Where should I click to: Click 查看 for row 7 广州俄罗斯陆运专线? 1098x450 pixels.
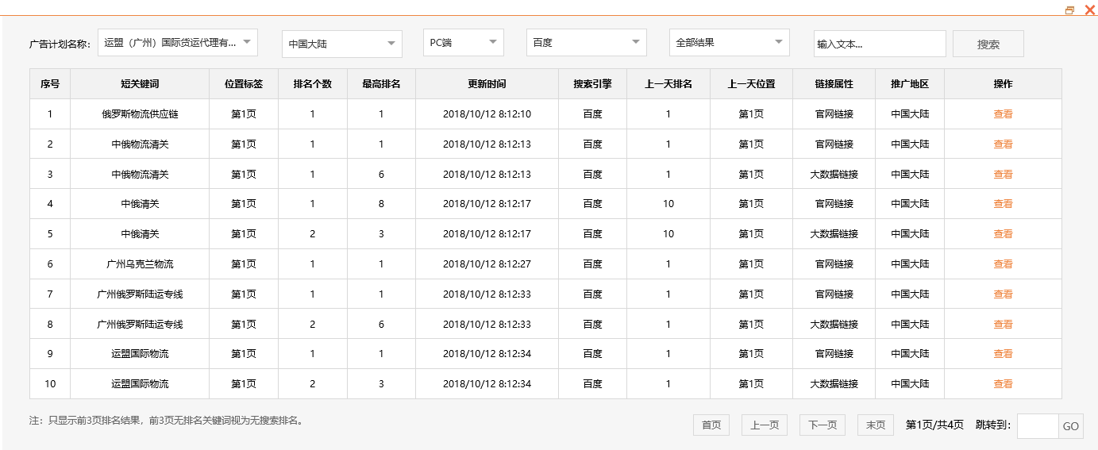pyautogui.click(x=1003, y=294)
